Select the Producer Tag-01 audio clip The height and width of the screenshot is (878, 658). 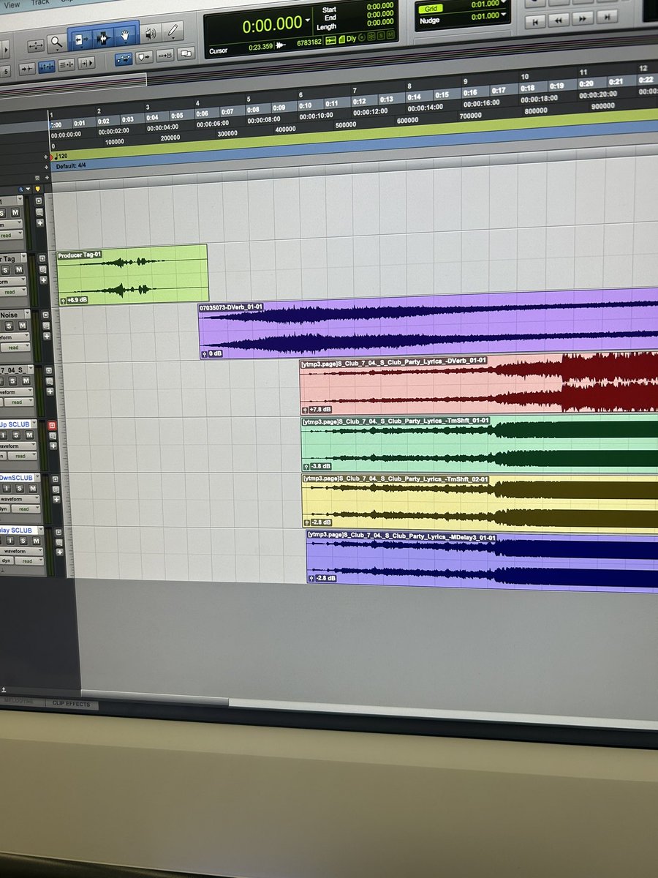(x=132, y=274)
